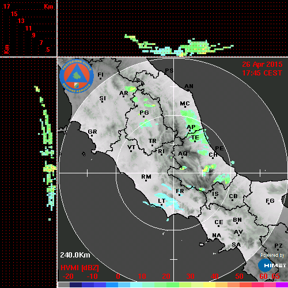Click the HIMET logo

[272, 266]
